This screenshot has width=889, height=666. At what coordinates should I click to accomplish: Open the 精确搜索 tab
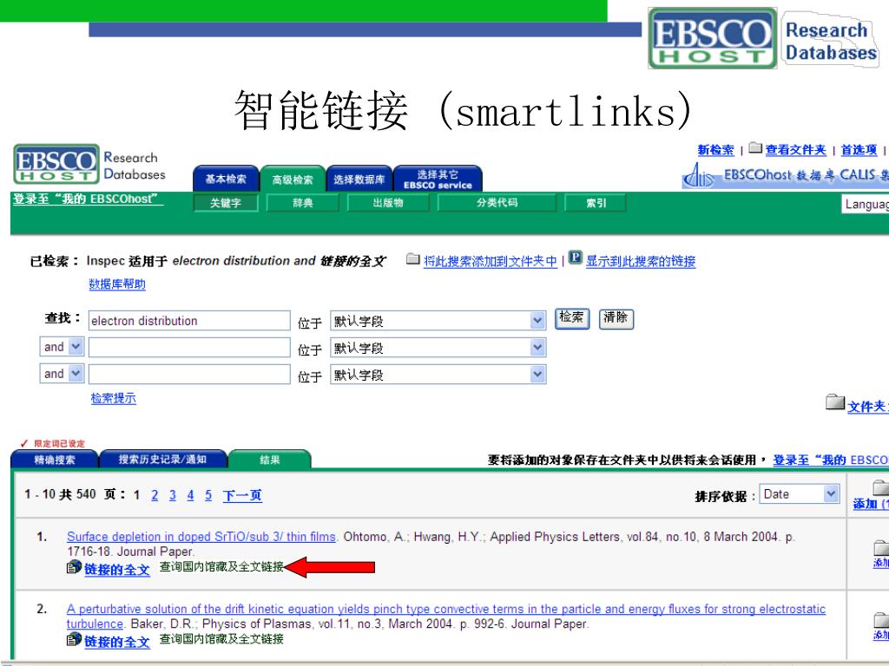(x=55, y=460)
